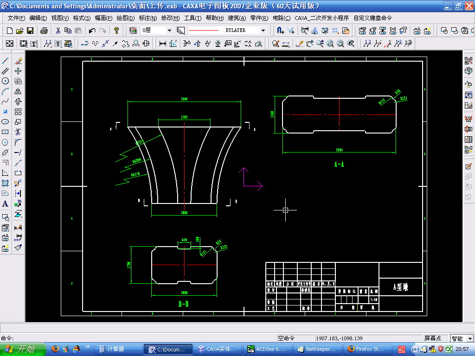475x356 pixels.
Task: Switch to Firefox taskbar window
Action: 367,349
